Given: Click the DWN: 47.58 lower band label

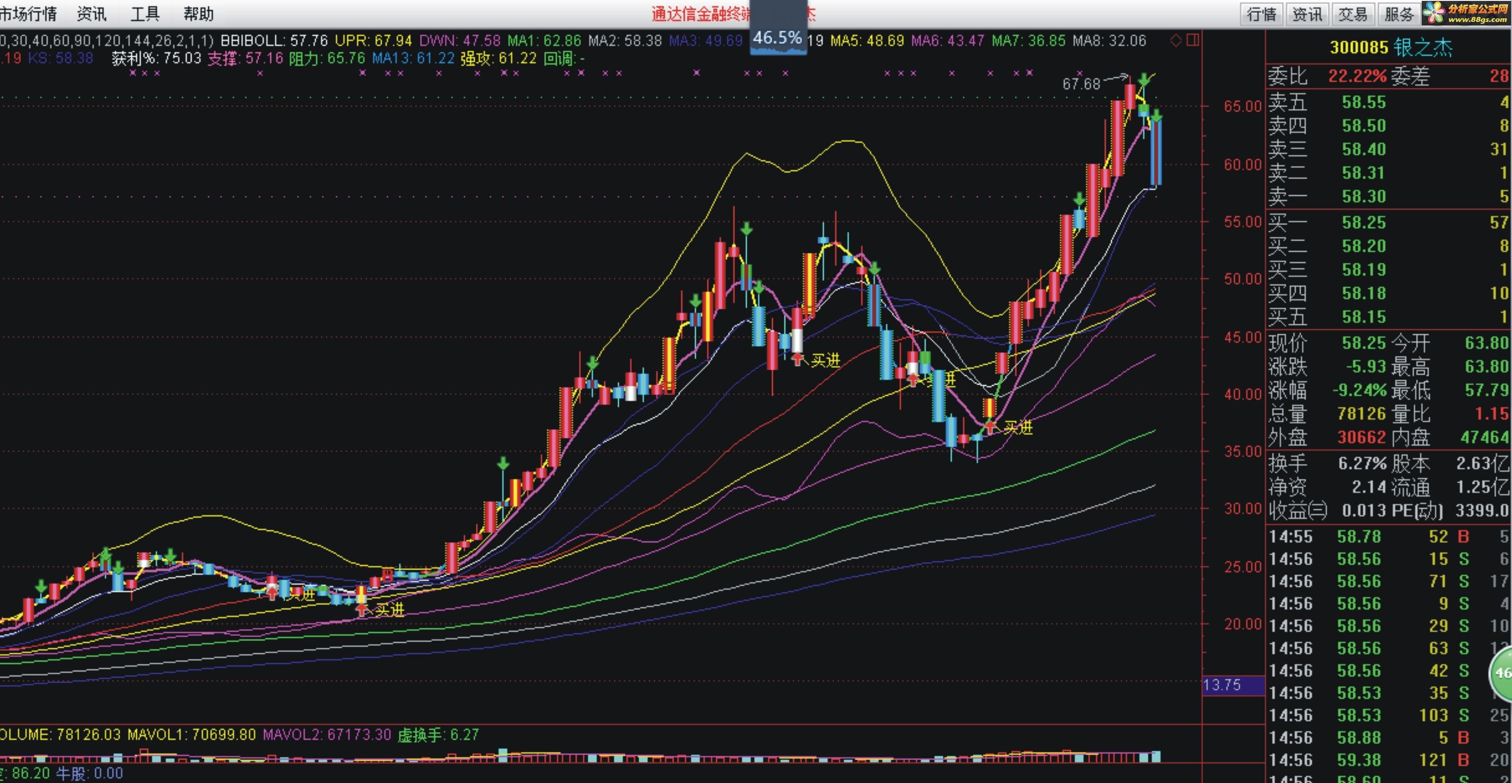Looking at the screenshot, I should 460,41.
